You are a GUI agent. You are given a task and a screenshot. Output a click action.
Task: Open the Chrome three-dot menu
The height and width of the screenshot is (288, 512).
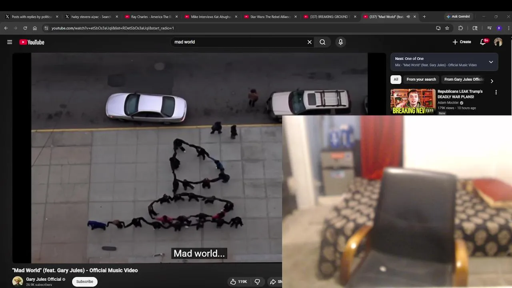tap(508, 28)
